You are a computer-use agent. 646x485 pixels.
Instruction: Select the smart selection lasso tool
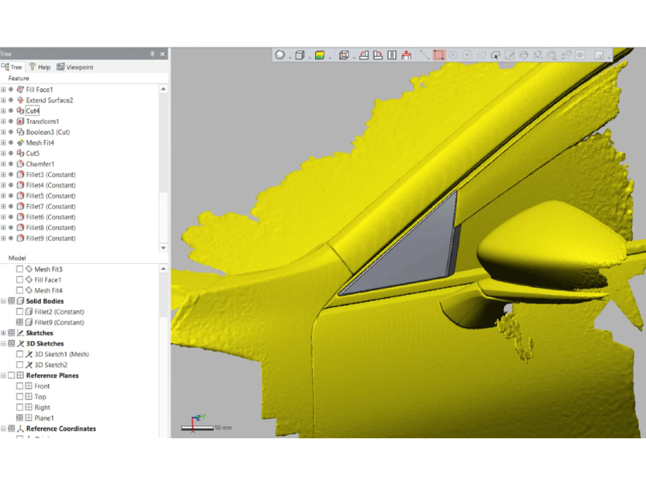495,55
